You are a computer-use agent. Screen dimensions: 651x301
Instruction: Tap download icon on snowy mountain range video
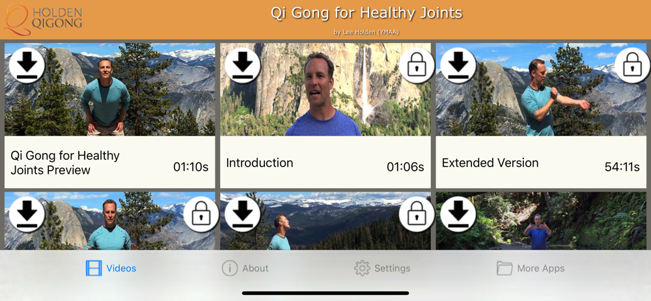pyautogui.click(x=242, y=214)
